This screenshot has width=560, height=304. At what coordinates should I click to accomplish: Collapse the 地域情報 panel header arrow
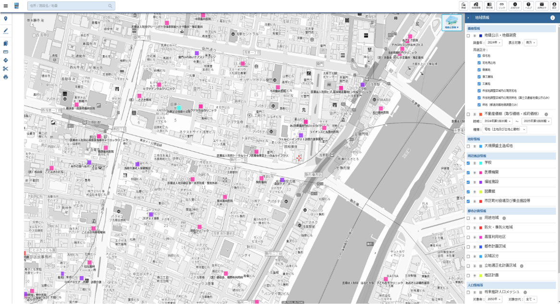468,18
